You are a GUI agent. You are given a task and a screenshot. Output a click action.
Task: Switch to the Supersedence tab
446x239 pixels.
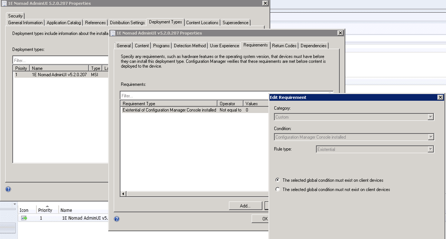tap(236, 23)
